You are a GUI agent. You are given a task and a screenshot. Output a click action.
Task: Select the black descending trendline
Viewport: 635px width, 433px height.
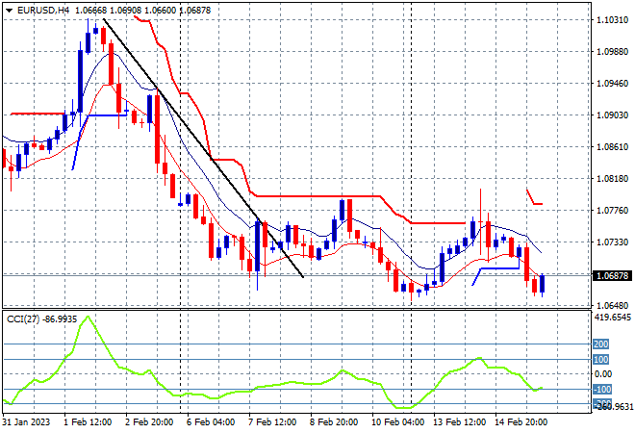(203, 148)
